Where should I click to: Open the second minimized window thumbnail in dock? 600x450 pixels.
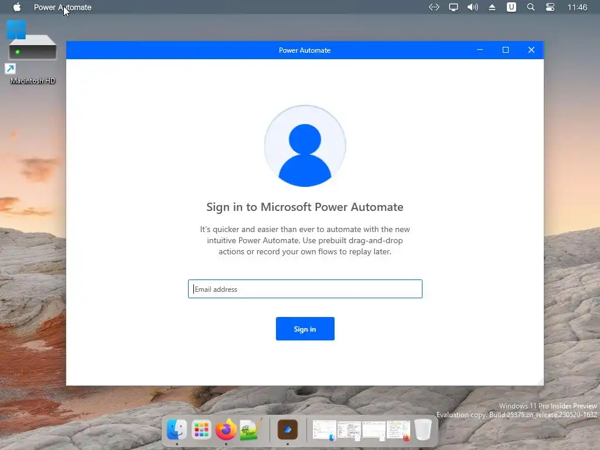click(349, 431)
